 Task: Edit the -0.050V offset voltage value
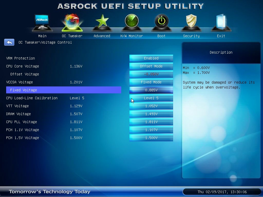coord(151,74)
